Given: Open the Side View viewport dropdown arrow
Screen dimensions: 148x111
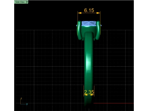Looking at the screenshot, I should pos(27,2).
